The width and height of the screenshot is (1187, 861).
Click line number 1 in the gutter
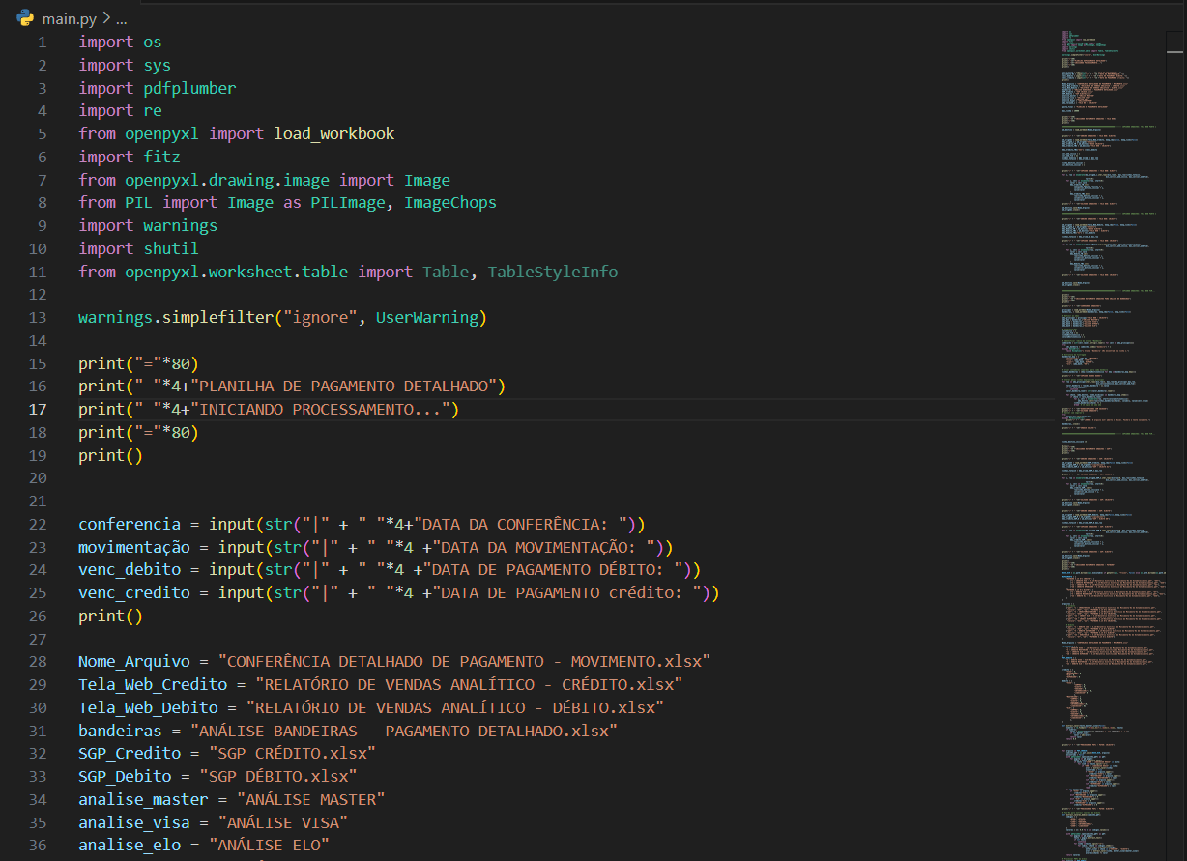click(x=42, y=43)
